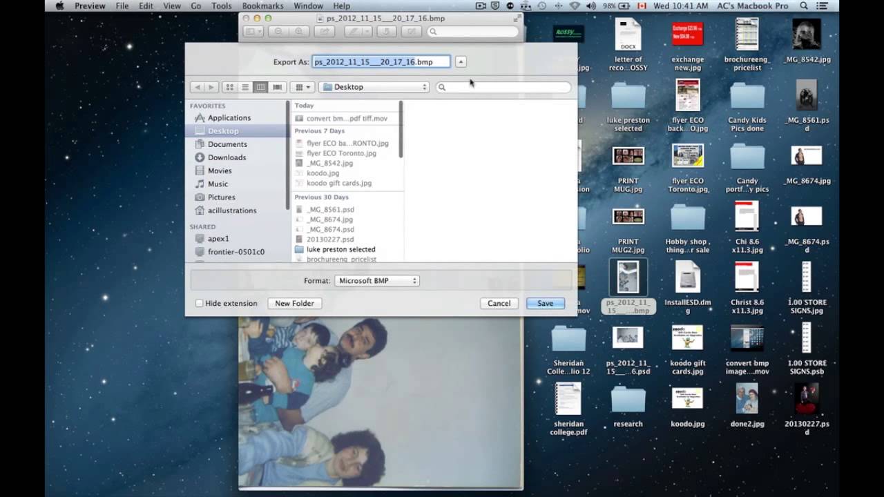Select apex1 under Shared
This screenshot has height=497, width=884.
pos(218,239)
